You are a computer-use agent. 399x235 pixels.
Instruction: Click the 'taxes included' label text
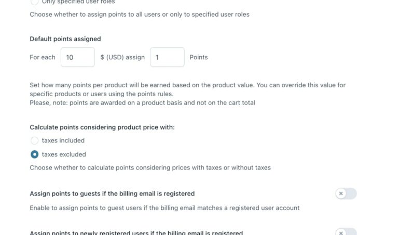tap(63, 140)
